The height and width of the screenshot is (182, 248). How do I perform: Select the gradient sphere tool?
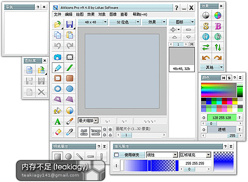(x=70, y=111)
